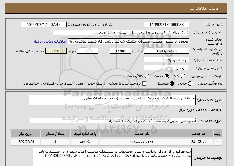Click the announcement date field 1399/02/17 - 07:47
This screenshot has width=234, height=166.
click(x=44, y=25)
